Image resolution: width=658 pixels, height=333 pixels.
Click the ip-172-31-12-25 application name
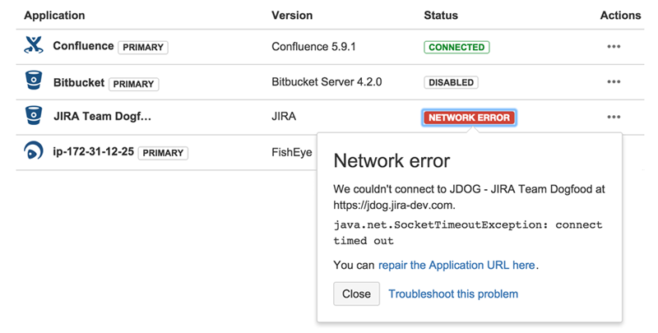click(93, 151)
